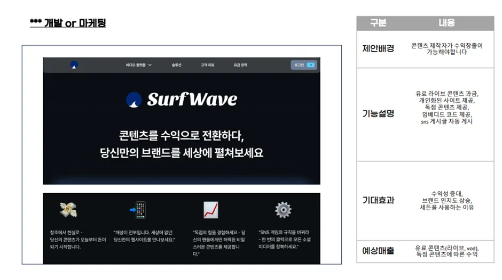The width and height of the screenshot is (502, 280).
Task: Click the 독점 콘텐츠에 따른 수익 cell
Action: [446, 251]
